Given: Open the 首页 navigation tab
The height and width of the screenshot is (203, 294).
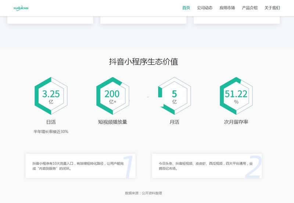Looking at the screenshot, I should [186, 8].
